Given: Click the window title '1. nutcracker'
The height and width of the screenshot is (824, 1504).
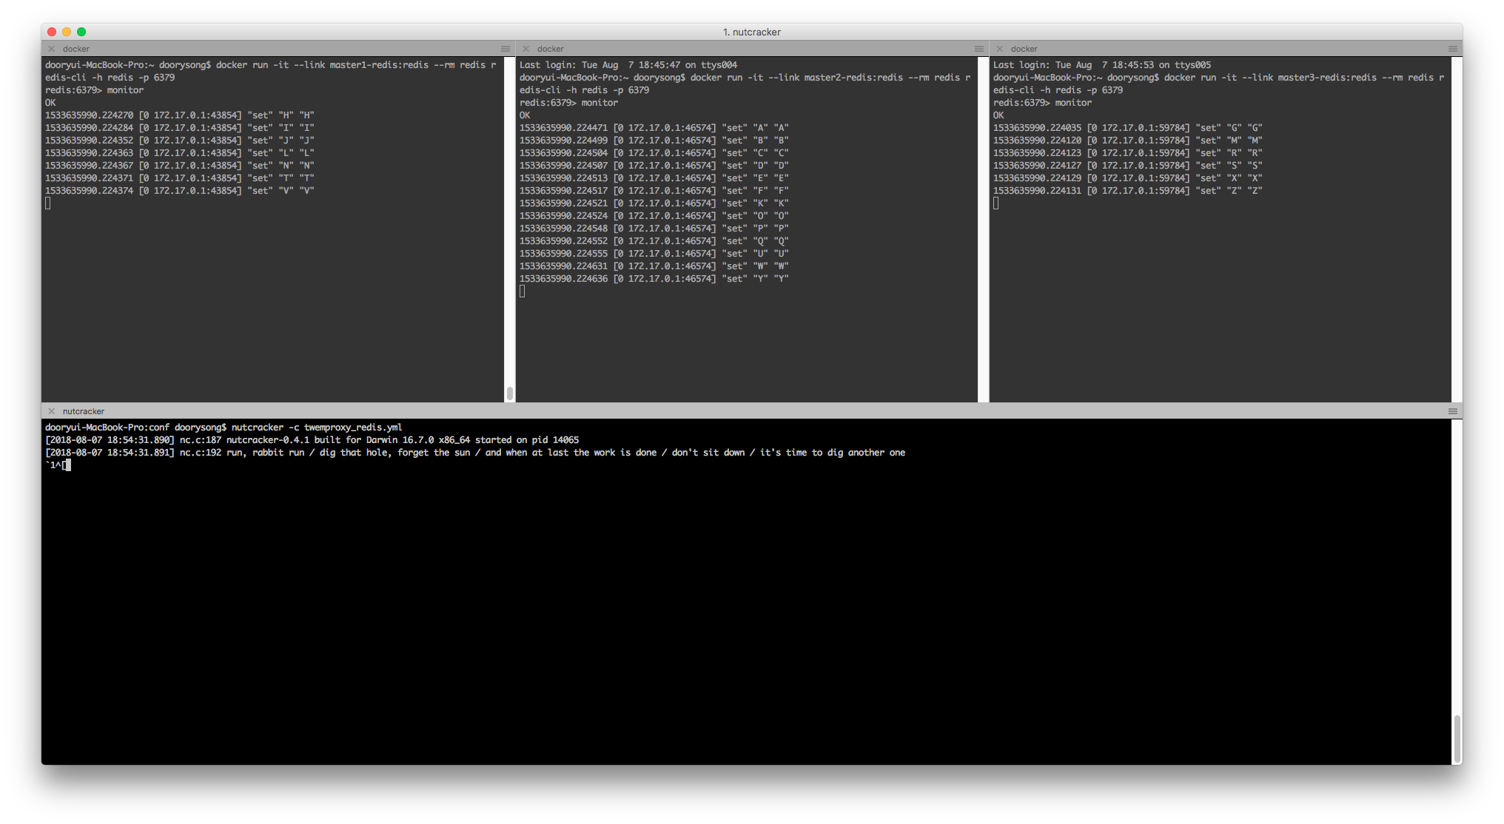Looking at the screenshot, I should point(751,32).
